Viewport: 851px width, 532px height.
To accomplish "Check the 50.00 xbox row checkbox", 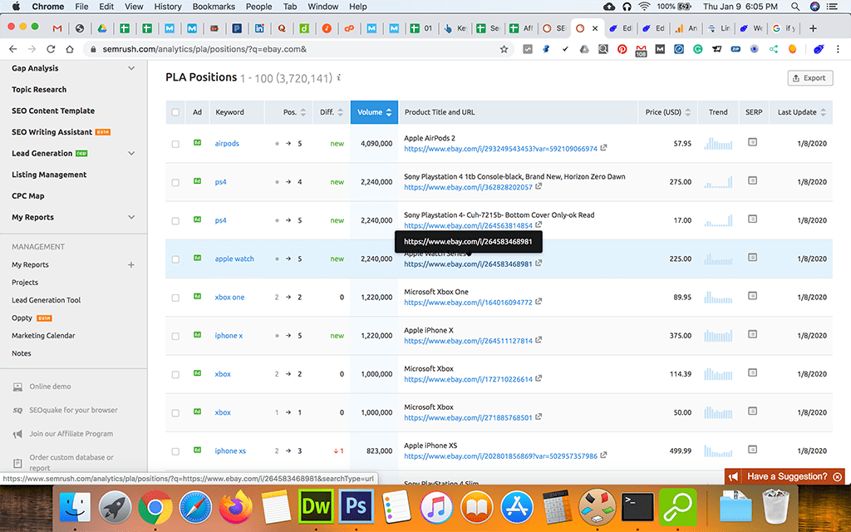I will click(175, 413).
